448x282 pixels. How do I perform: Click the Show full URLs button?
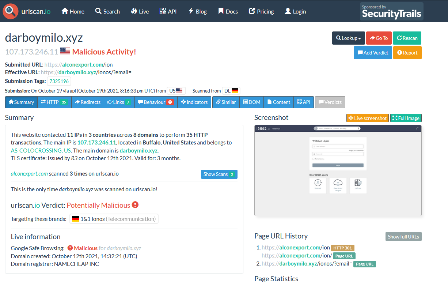click(403, 237)
